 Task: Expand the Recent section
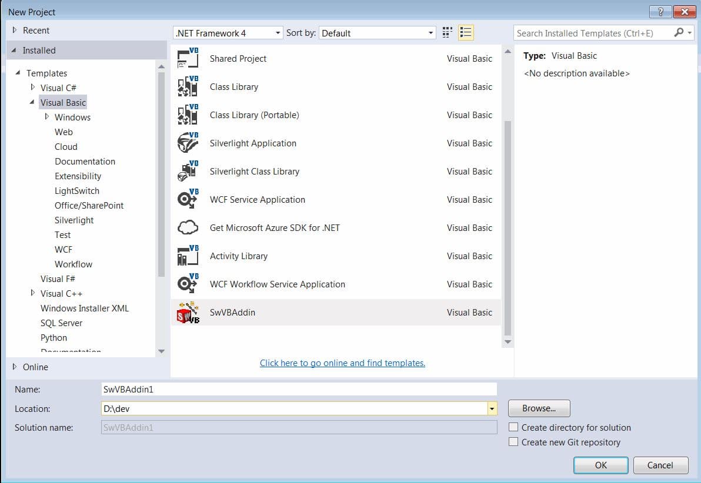(x=14, y=31)
